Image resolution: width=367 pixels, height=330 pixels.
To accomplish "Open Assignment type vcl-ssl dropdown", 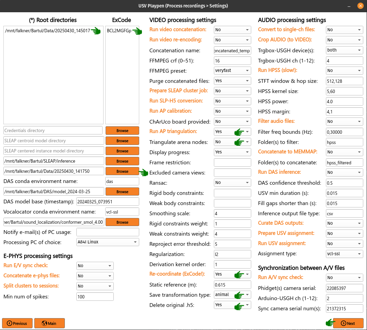I will point(344,254).
